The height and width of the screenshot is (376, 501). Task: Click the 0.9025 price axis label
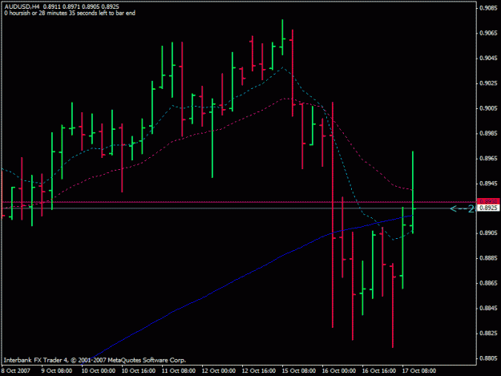coord(488,83)
